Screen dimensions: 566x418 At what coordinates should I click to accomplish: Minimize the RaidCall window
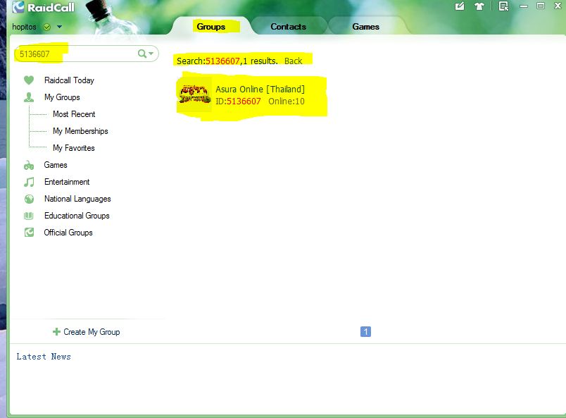point(524,6)
